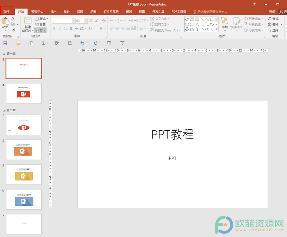
Task: Click the Spelling check icon
Action: tap(56, 43)
